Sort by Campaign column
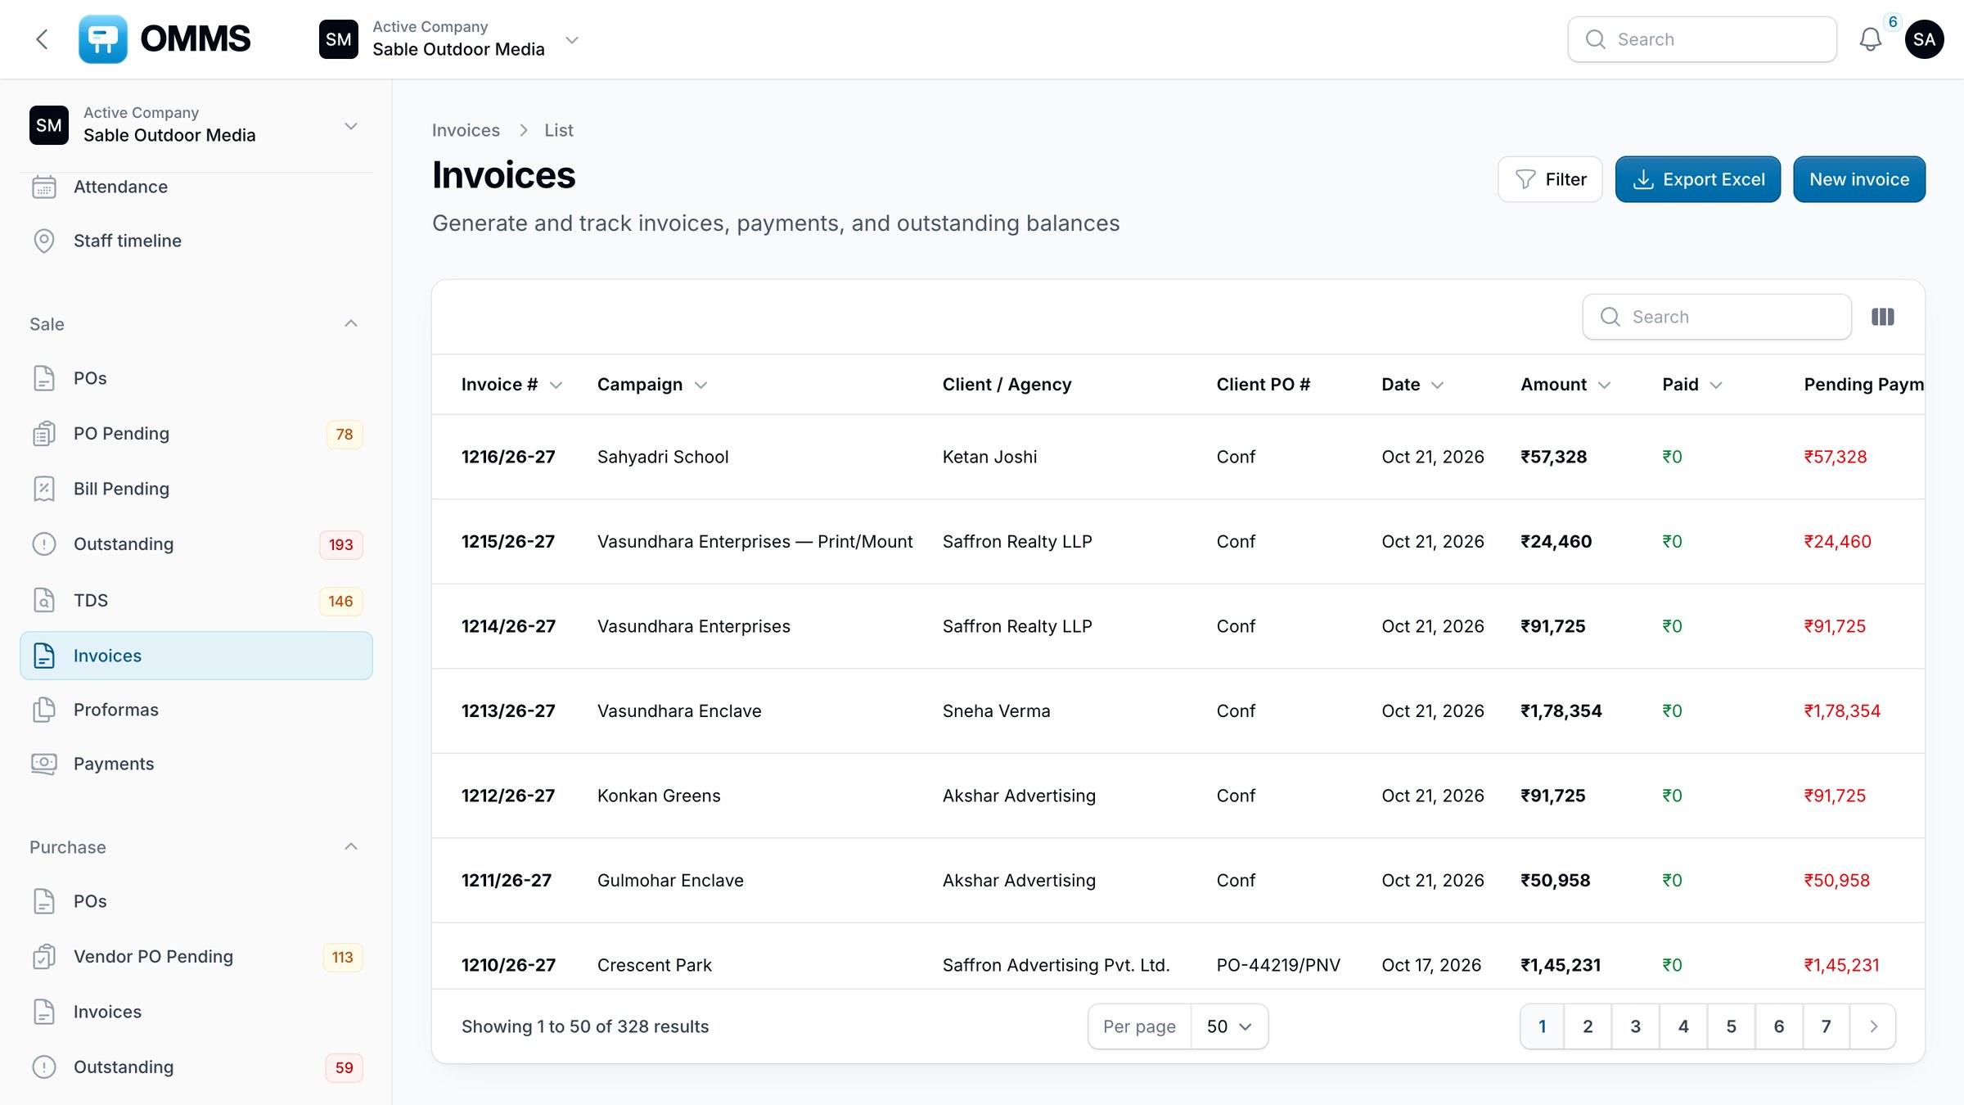Image resolution: width=1964 pixels, height=1105 pixels. pos(651,385)
